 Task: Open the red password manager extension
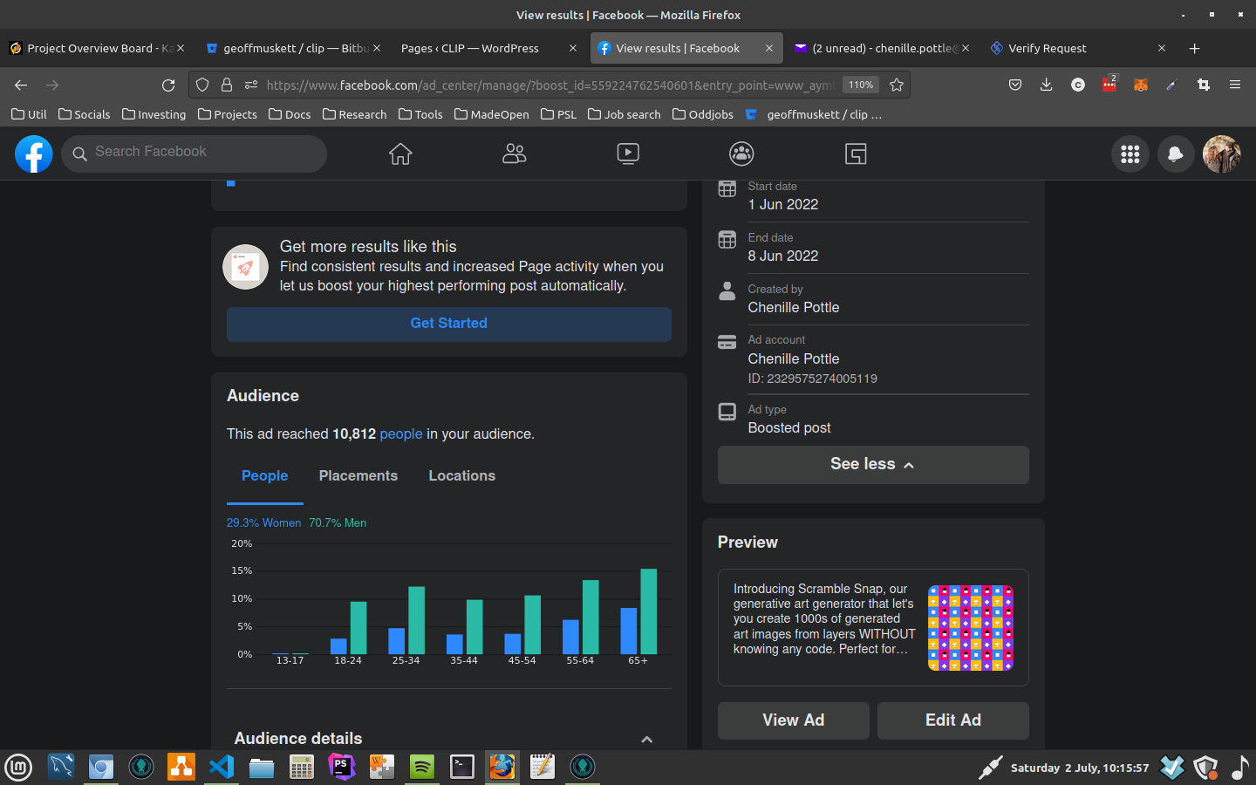tap(1109, 84)
